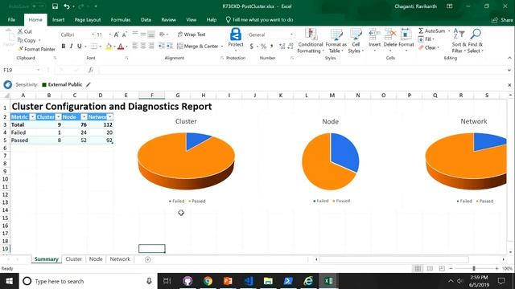Open the Metric column filter dropdown

pyautogui.click(x=32, y=117)
